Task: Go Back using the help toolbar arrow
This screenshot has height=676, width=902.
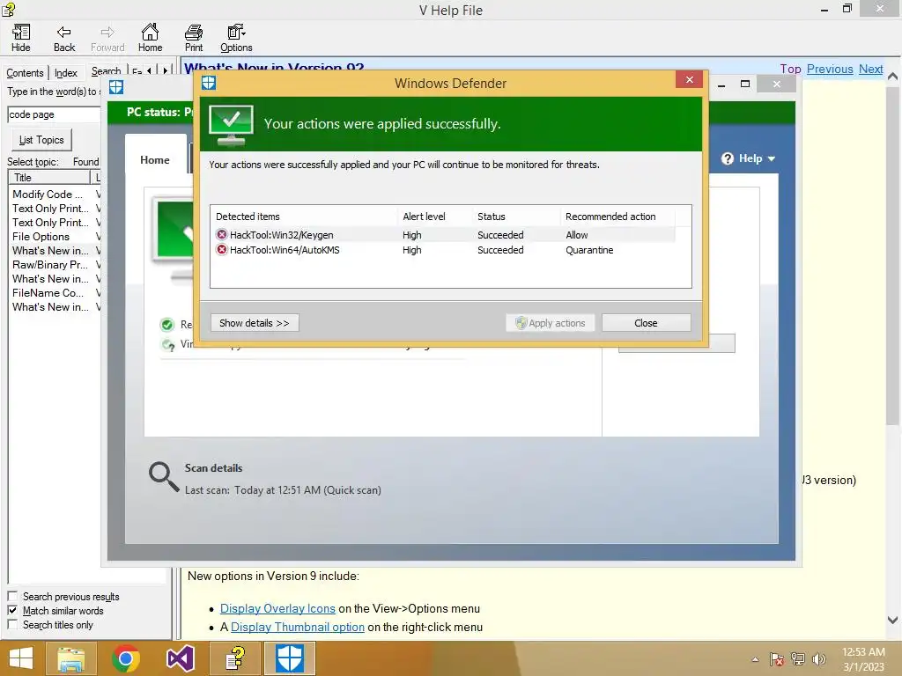Action: (x=63, y=38)
